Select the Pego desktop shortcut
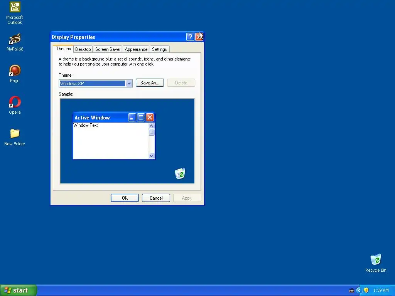 point(15,74)
